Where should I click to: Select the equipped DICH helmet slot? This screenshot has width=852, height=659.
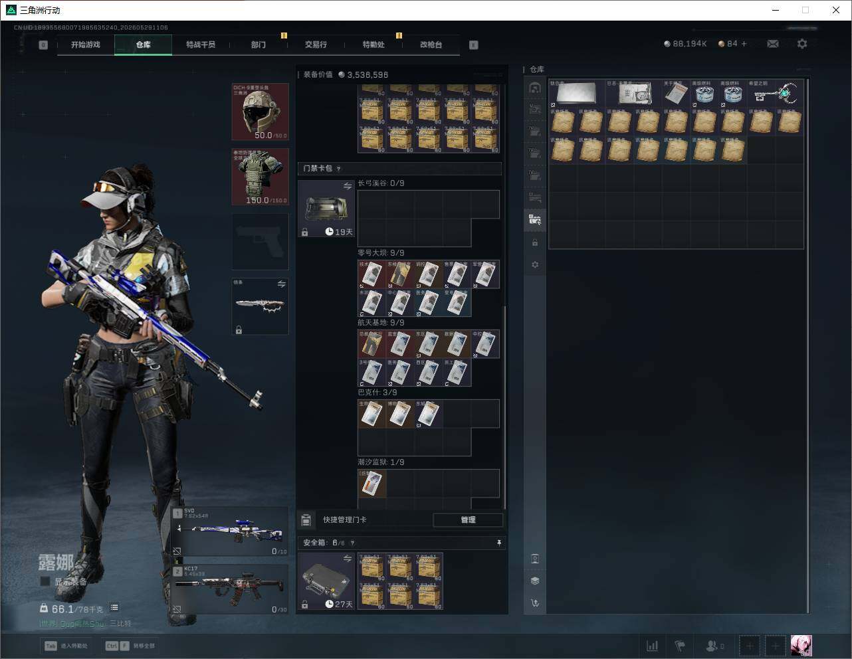260,112
